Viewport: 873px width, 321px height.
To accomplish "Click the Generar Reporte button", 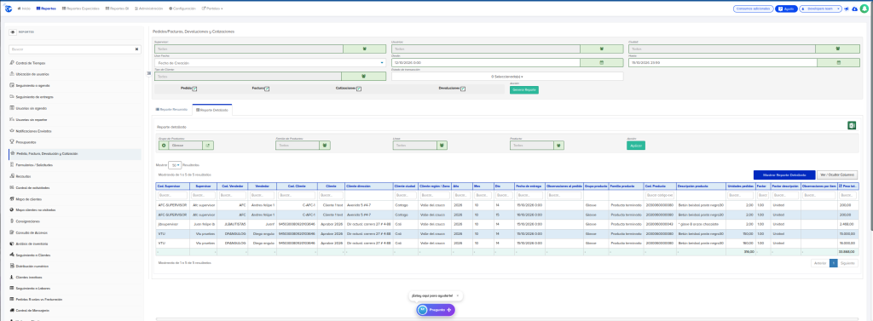I will 524,89.
